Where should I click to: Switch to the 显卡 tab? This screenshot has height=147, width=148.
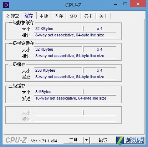[88, 16]
